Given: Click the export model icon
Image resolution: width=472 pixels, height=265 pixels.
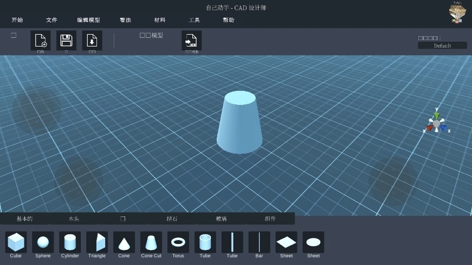Looking at the screenshot, I should pos(191,41).
